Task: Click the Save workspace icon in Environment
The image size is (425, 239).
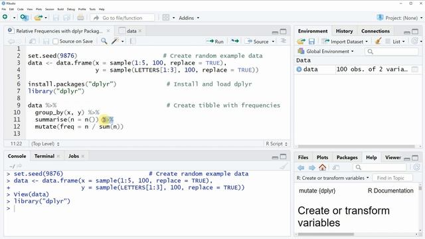Action: pyautogui.click(x=311, y=41)
